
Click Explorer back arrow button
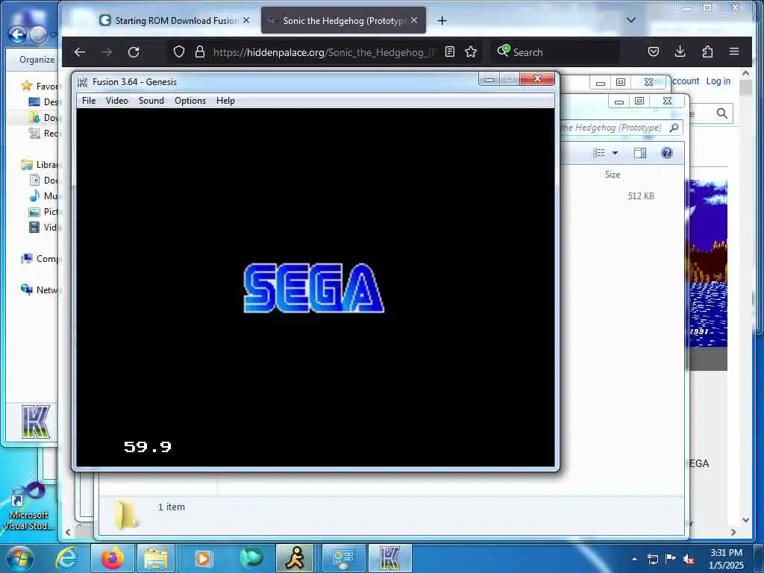tap(18, 34)
